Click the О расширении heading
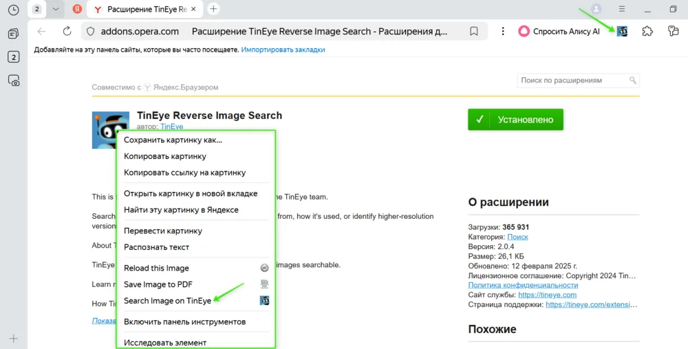This screenshot has width=688, height=349. click(508, 202)
